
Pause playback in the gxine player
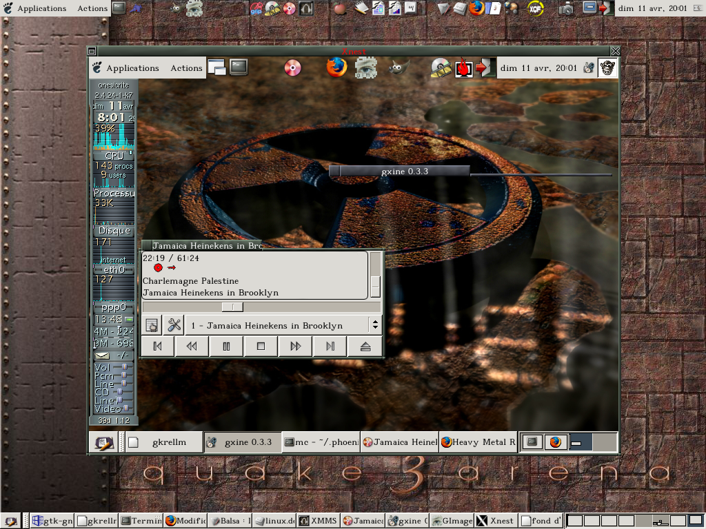pos(226,346)
